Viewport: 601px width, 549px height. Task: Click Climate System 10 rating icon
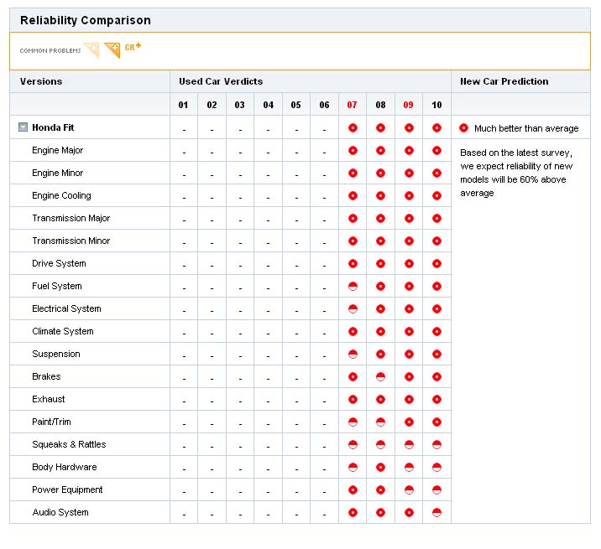(x=436, y=331)
